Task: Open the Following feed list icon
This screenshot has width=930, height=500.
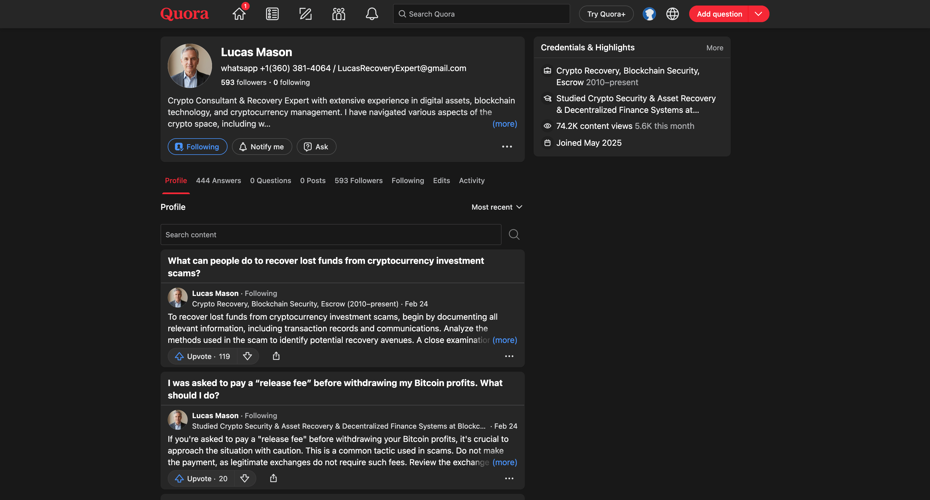Action: point(272,14)
